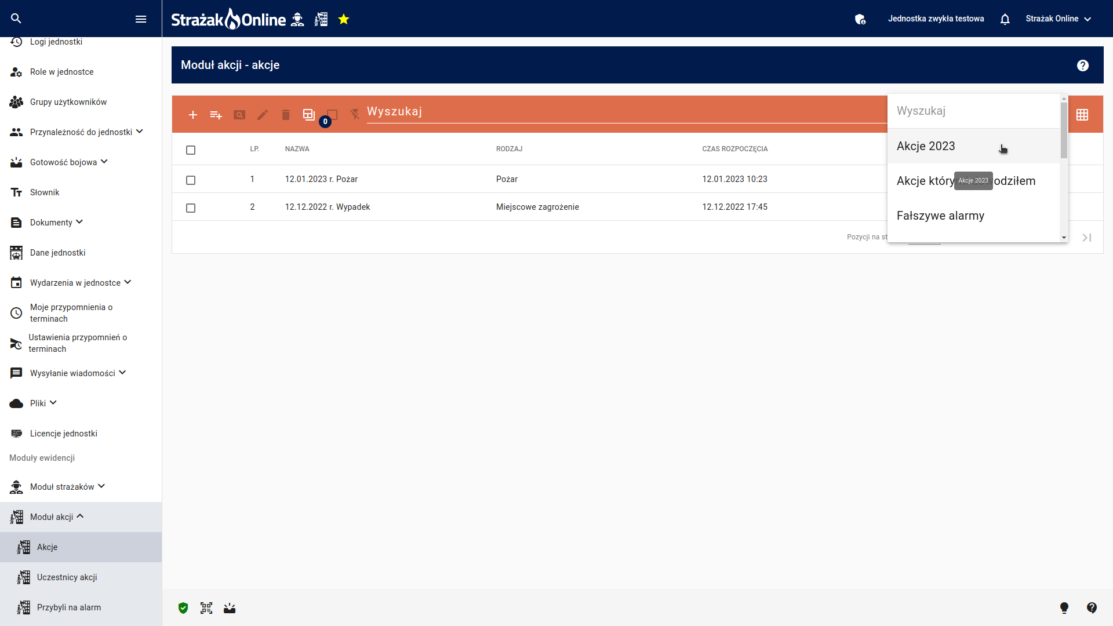The image size is (1113, 626).
Task: Click the yellow favorite star
Action: click(x=344, y=19)
